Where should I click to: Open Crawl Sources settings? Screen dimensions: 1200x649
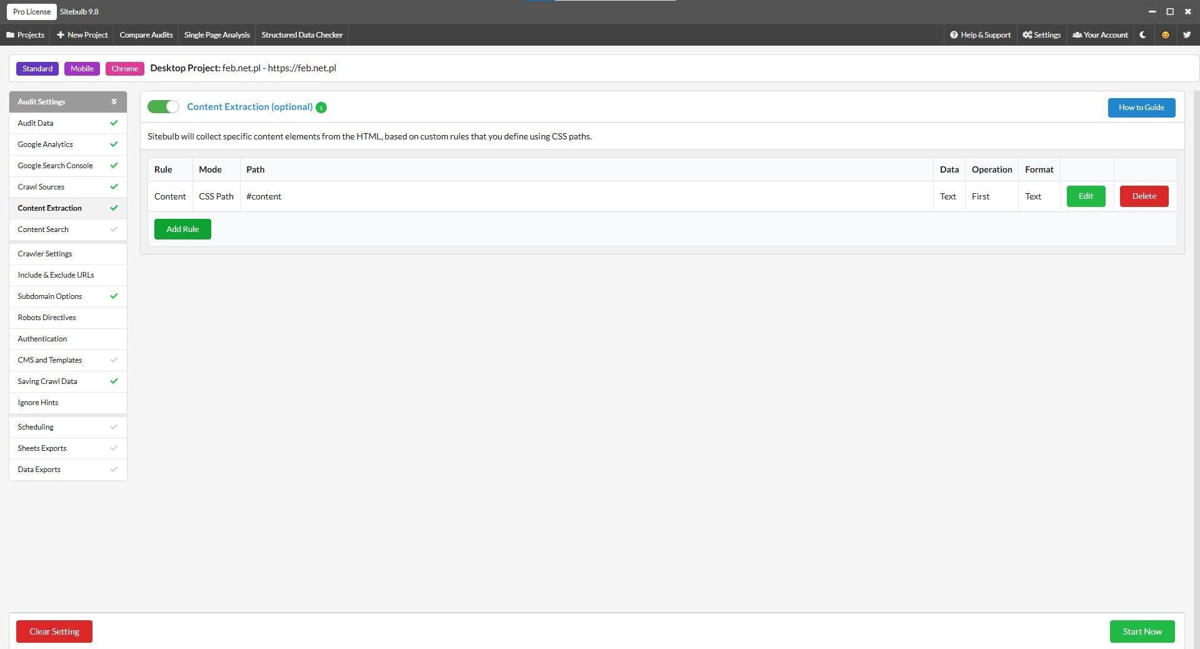coord(68,187)
